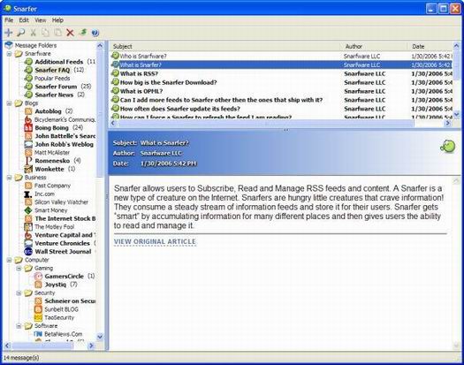The height and width of the screenshot is (365, 464).
Task: Click folder tree scroll up arrow
Action: [100, 45]
